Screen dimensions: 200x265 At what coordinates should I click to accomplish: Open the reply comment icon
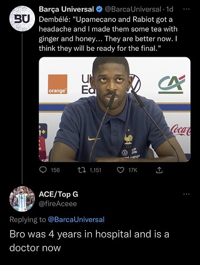point(42,170)
